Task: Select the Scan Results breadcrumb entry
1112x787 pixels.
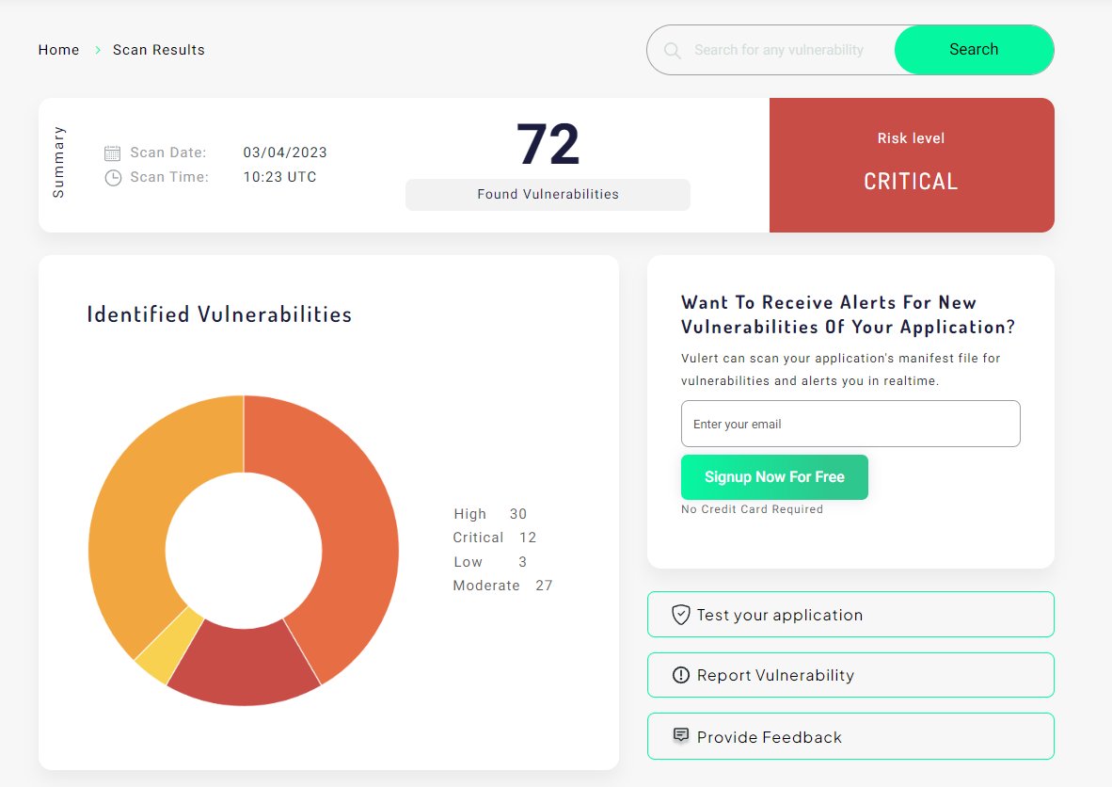Action: [158, 49]
